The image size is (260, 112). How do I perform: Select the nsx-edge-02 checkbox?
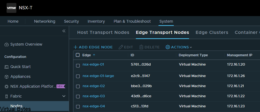[78, 86]
